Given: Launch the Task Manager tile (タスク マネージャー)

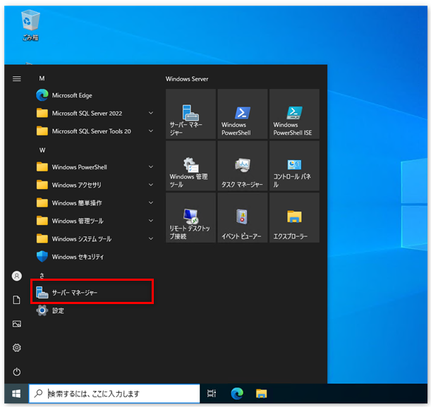Looking at the screenshot, I should click(242, 166).
